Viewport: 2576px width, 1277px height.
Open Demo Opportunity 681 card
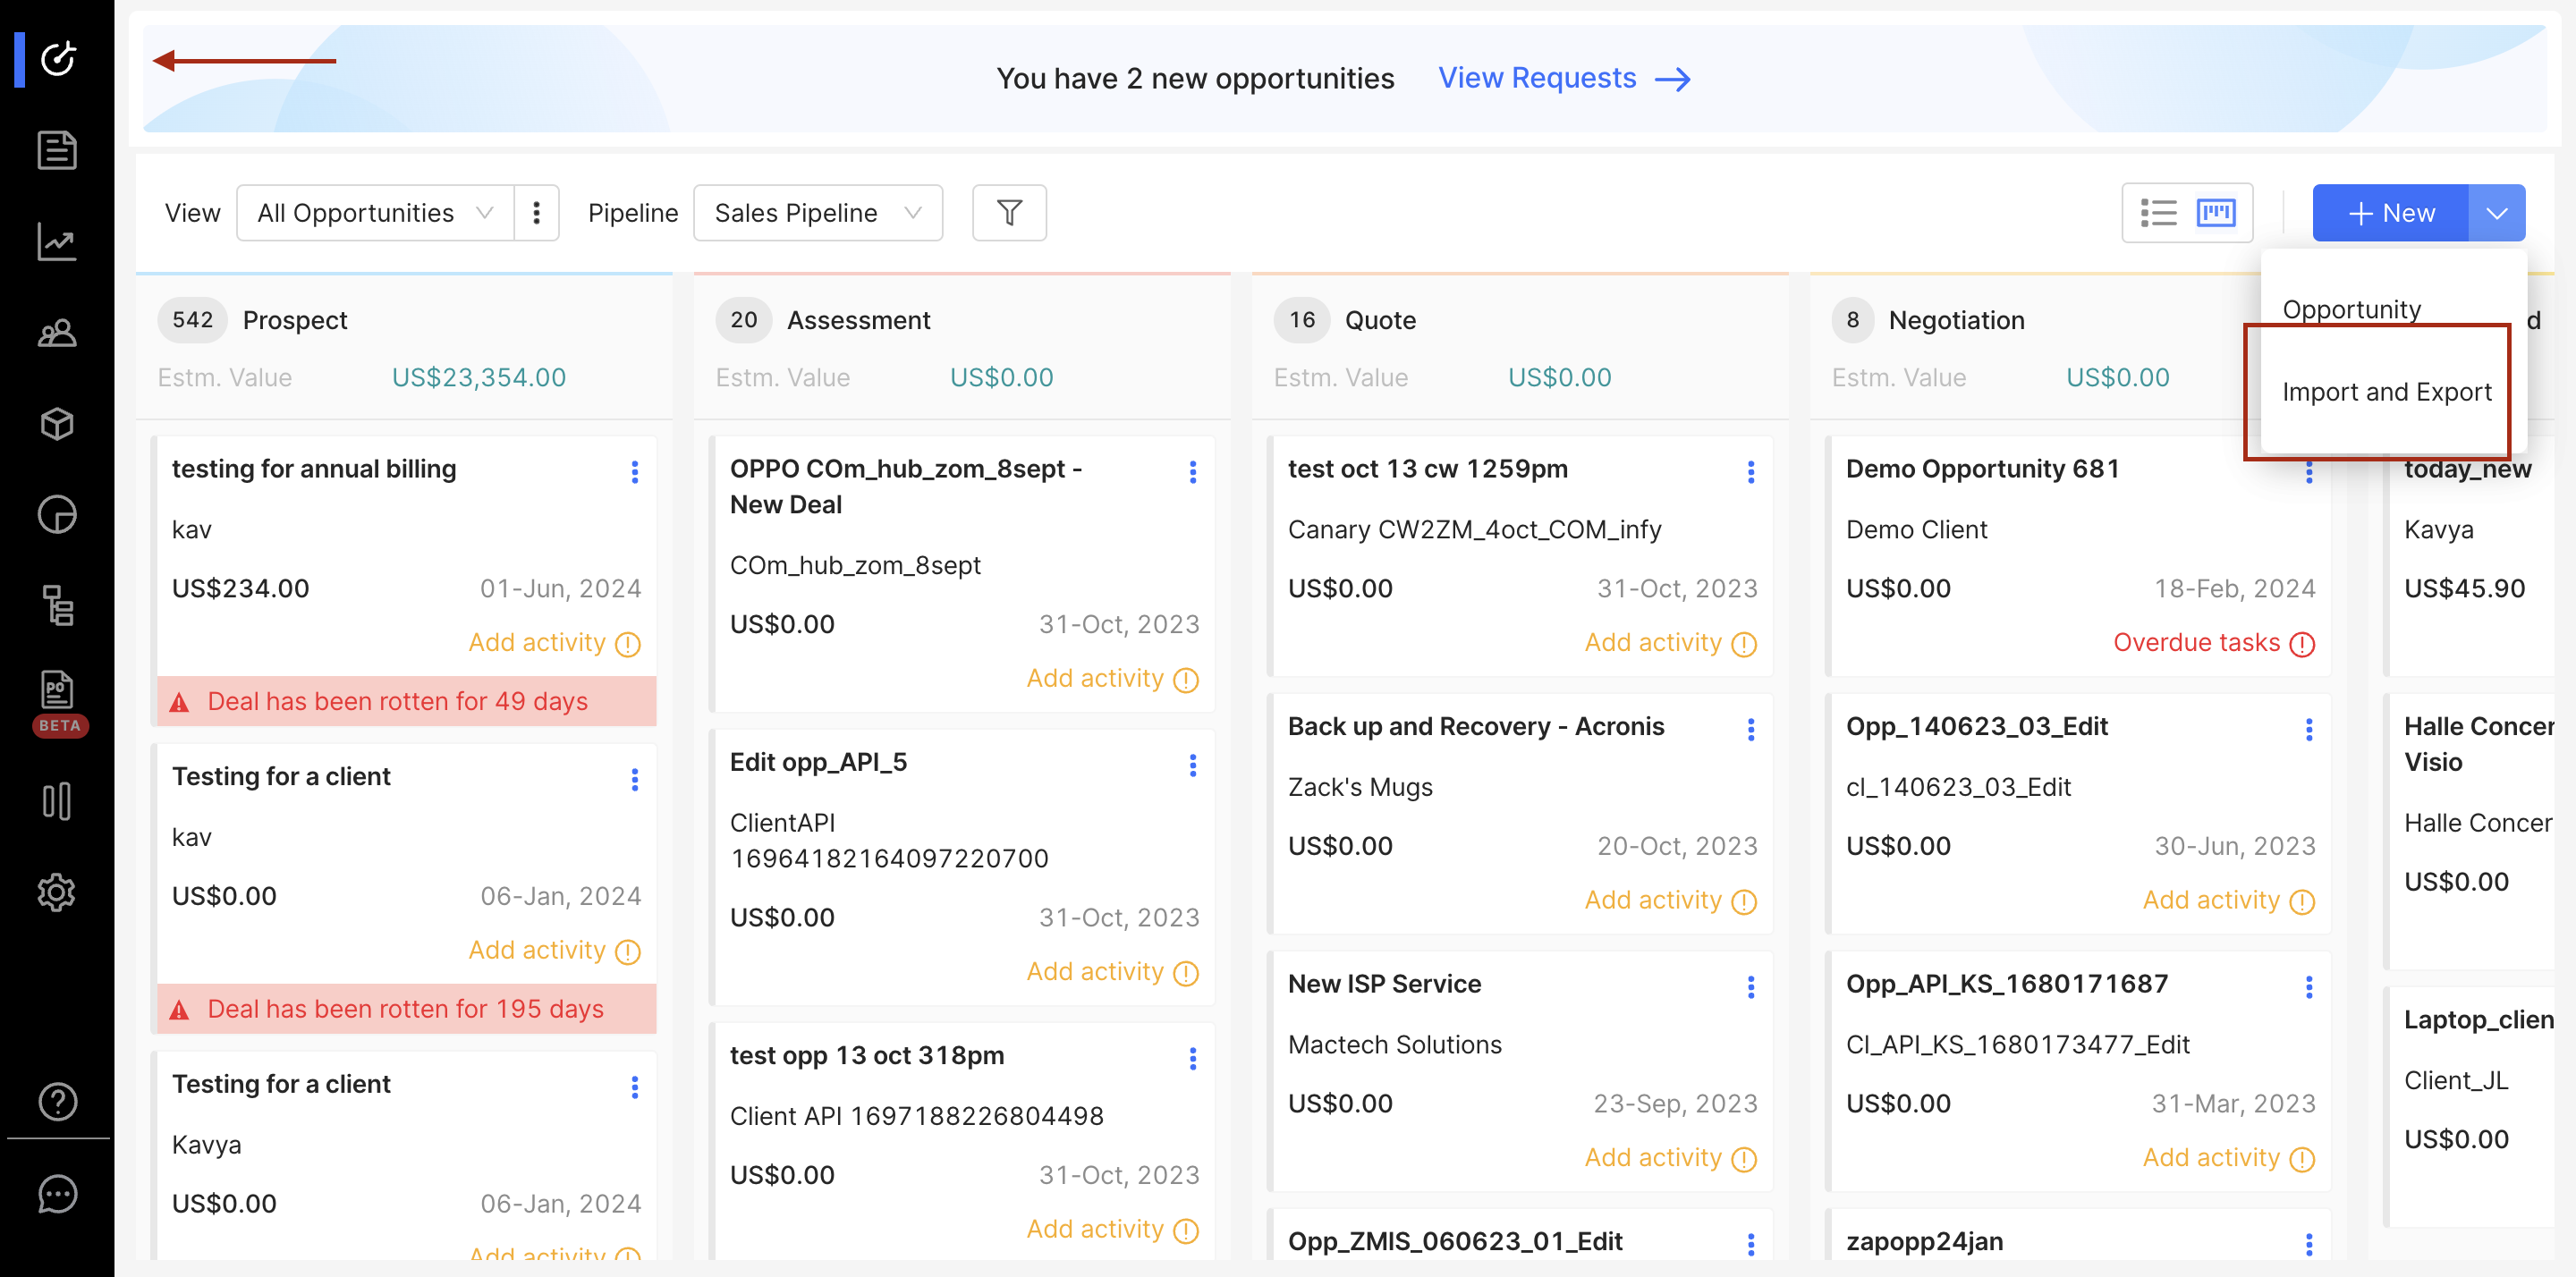pos(1982,468)
